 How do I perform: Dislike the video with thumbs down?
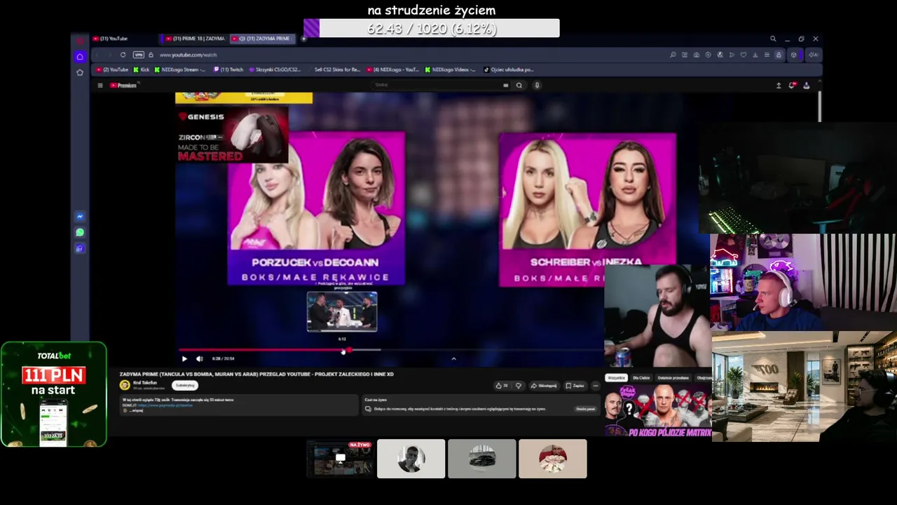click(x=519, y=386)
